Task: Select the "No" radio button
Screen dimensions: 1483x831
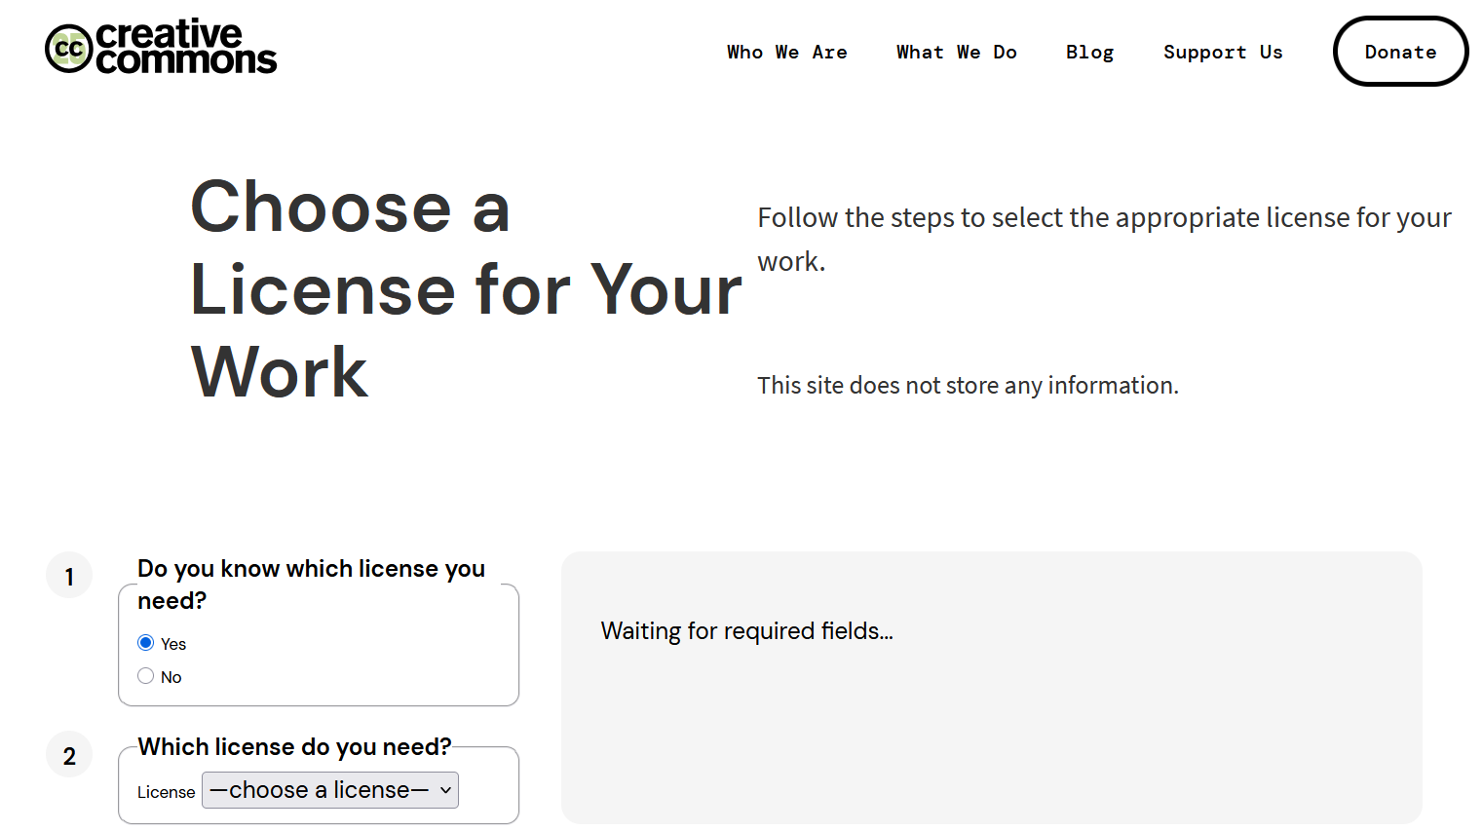Action: [146, 676]
